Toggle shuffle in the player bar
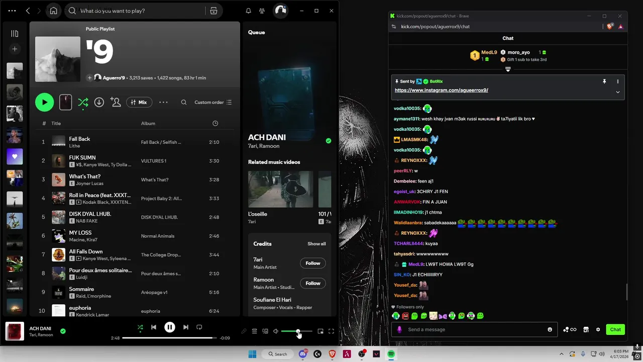This screenshot has width=643, height=362. 140,327
